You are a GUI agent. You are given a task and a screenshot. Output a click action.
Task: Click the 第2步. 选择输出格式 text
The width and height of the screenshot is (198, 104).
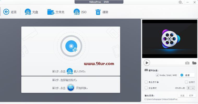[64, 80]
